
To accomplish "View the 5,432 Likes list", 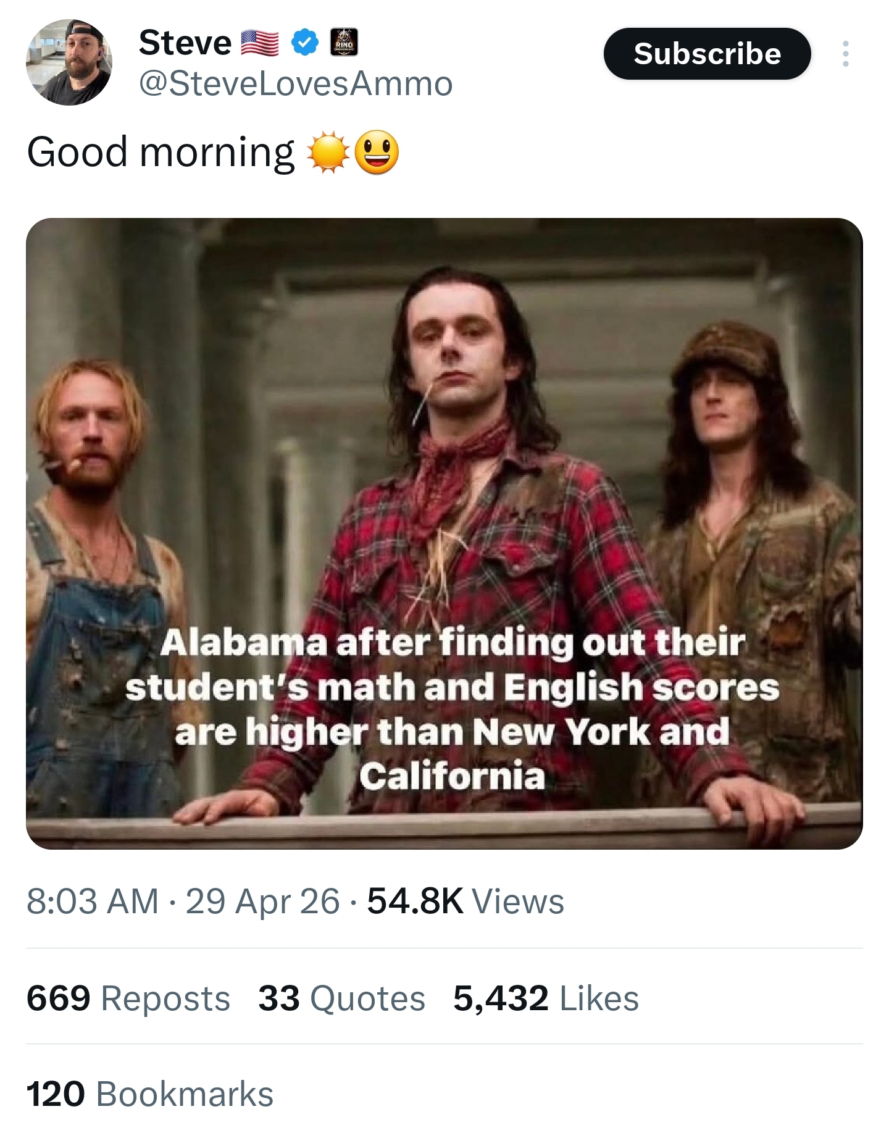I will 546,998.
